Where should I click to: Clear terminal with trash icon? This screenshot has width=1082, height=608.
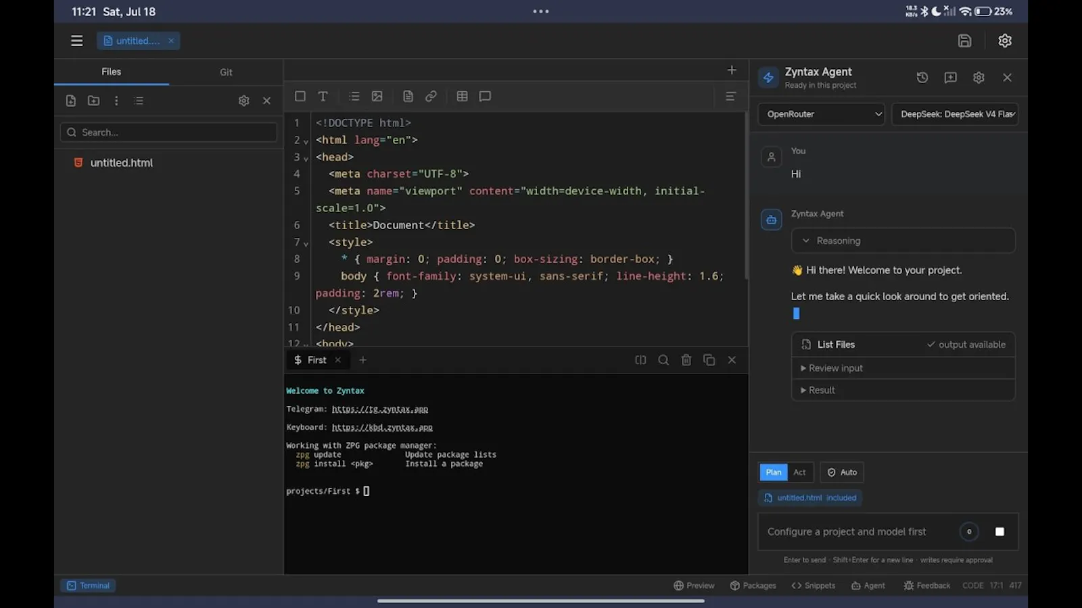686,360
